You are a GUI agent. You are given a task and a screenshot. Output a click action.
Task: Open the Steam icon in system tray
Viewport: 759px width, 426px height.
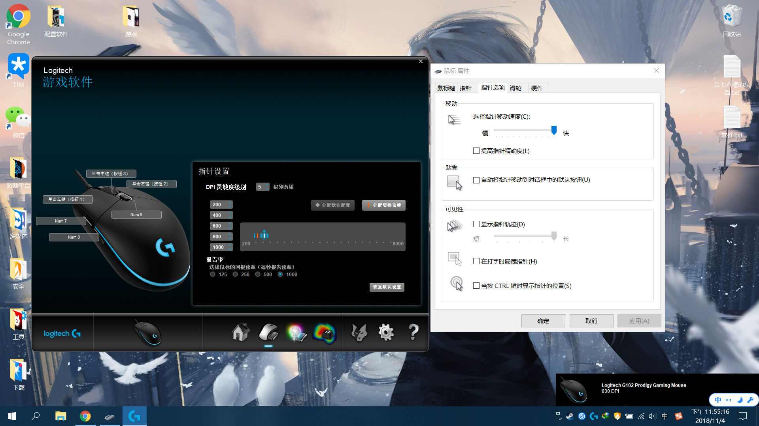(x=570, y=416)
